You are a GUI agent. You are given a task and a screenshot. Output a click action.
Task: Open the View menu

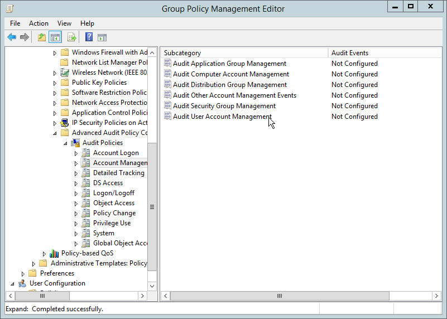point(64,23)
